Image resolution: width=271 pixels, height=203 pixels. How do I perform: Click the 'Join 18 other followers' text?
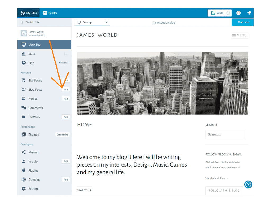coord(216,178)
